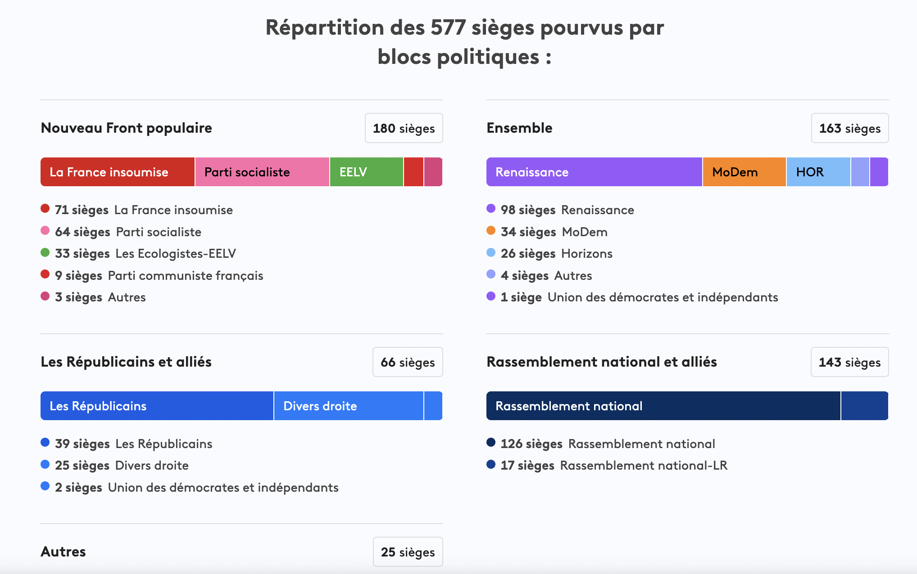The height and width of the screenshot is (574, 917).
Task: Click the purple Renaissance bullet dot
Action: pyautogui.click(x=491, y=209)
